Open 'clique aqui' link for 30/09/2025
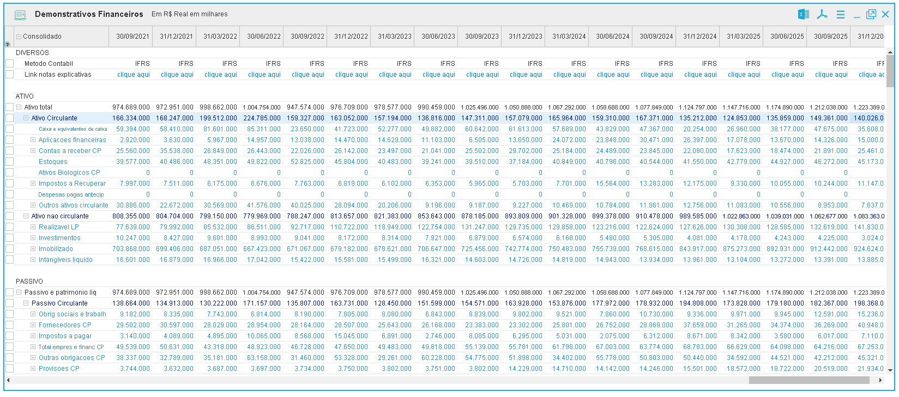899x397 pixels. click(x=831, y=75)
